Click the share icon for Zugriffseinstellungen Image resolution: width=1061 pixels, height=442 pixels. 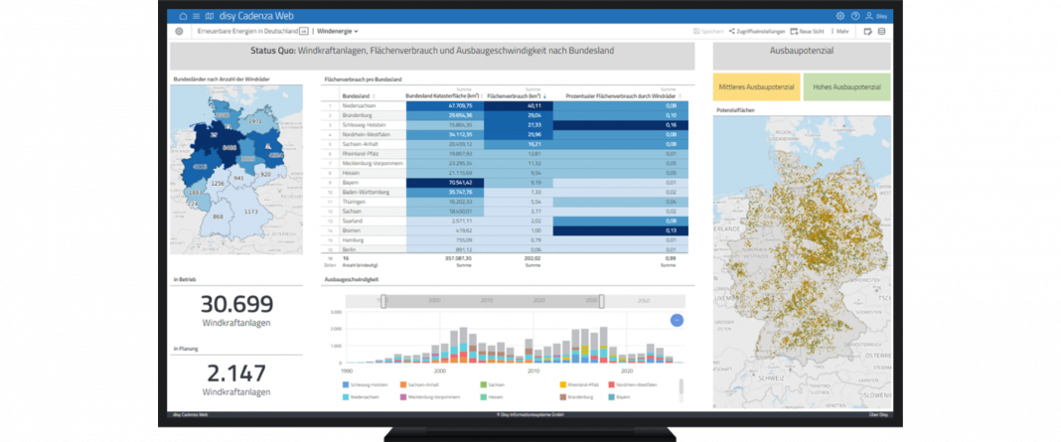pos(732,32)
